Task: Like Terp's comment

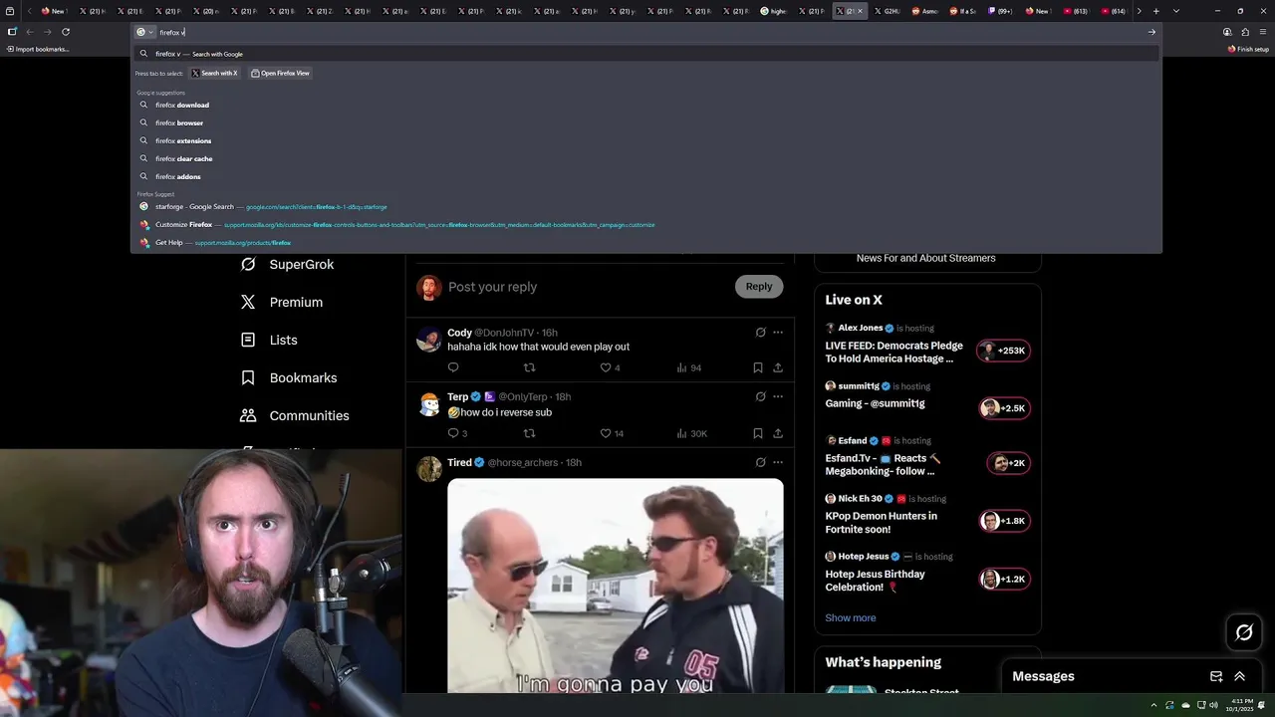Action: 612,433
